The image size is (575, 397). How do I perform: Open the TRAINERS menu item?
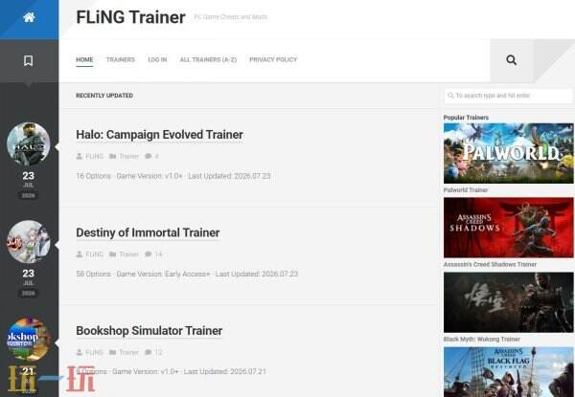(x=121, y=59)
